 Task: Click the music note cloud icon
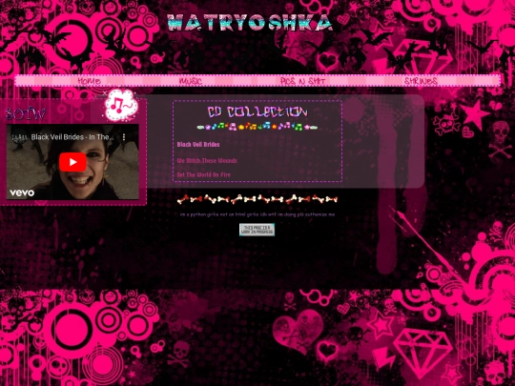point(121,105)
